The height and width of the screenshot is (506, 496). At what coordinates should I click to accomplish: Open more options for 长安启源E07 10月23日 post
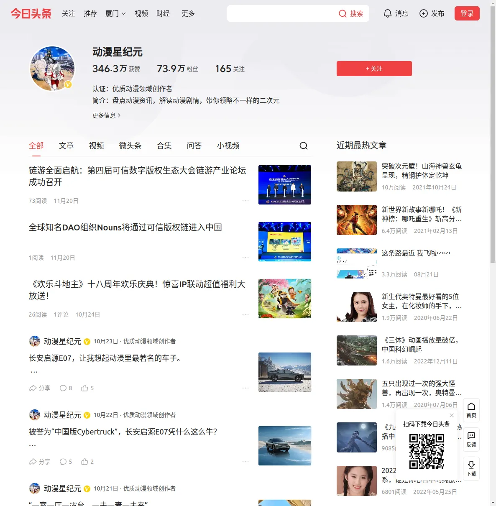[245, 388]
